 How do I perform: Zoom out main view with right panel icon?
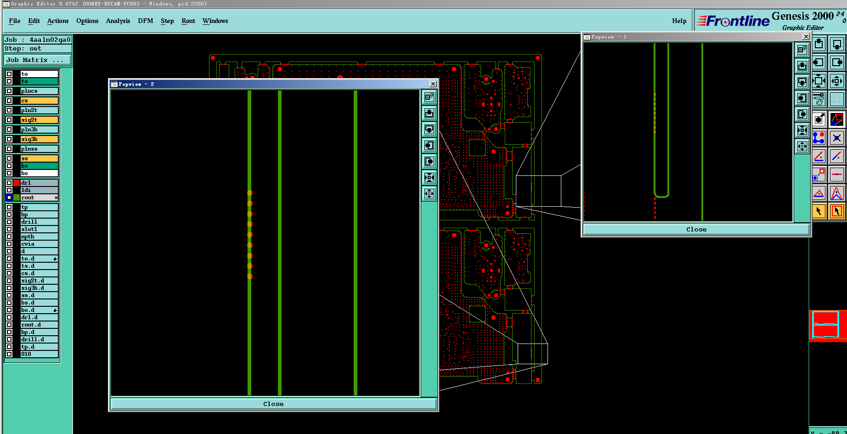837,81
